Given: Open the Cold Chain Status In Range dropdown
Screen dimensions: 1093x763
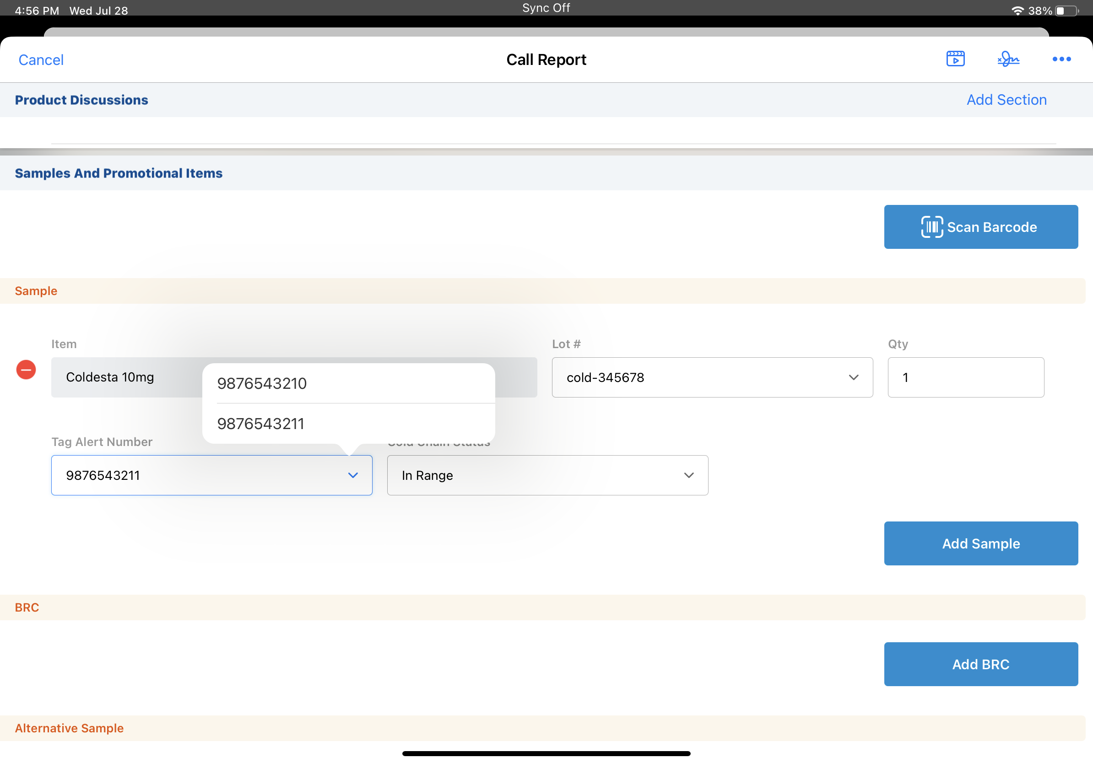Looking at the screenshot, I should 547,475.
